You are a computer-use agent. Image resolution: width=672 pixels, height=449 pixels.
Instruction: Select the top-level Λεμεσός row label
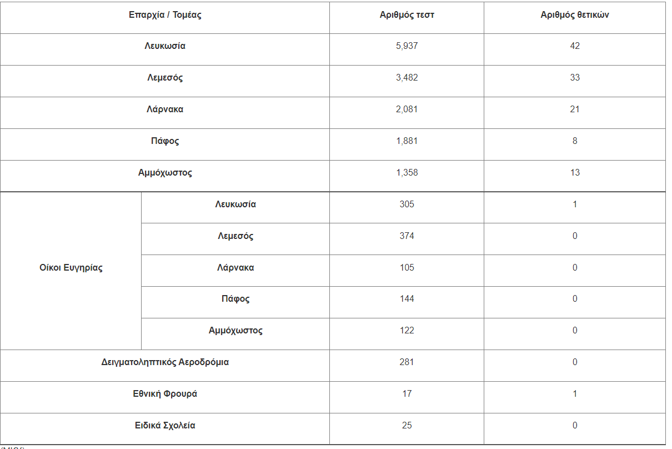(165, 78)
